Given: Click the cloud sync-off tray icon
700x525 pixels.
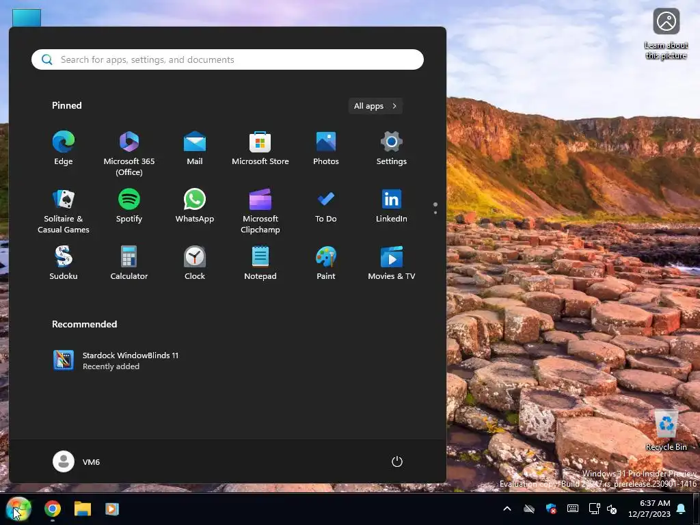Looking at the screenshot, I should point(529,509).
